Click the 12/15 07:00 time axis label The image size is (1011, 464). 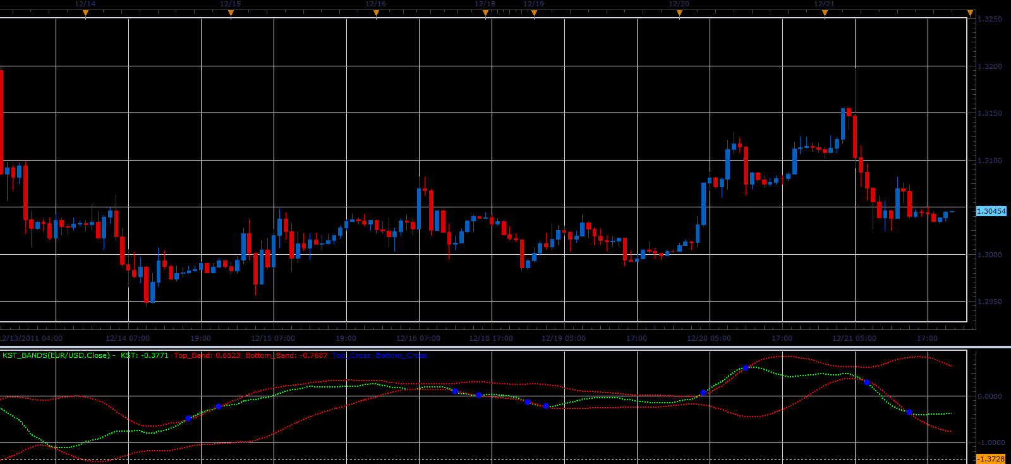click(x=273, y=338)
